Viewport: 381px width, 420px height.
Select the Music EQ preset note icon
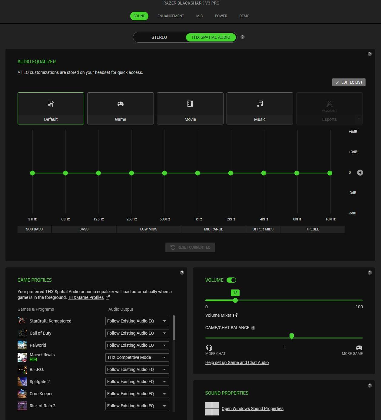coord(260,104)
